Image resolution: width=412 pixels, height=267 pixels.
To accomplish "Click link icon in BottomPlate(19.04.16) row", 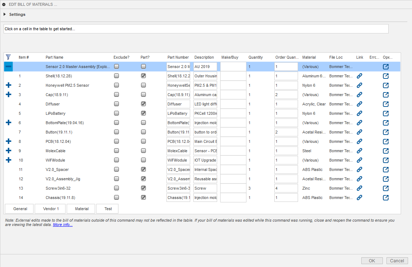I will tap(360, 123).
